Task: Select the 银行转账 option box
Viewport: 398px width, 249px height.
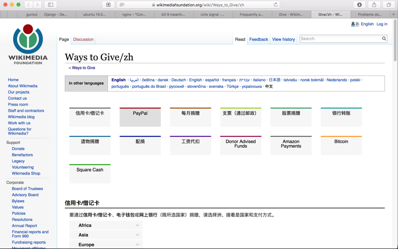Action: pyautogui.click(x=341, y=117)
